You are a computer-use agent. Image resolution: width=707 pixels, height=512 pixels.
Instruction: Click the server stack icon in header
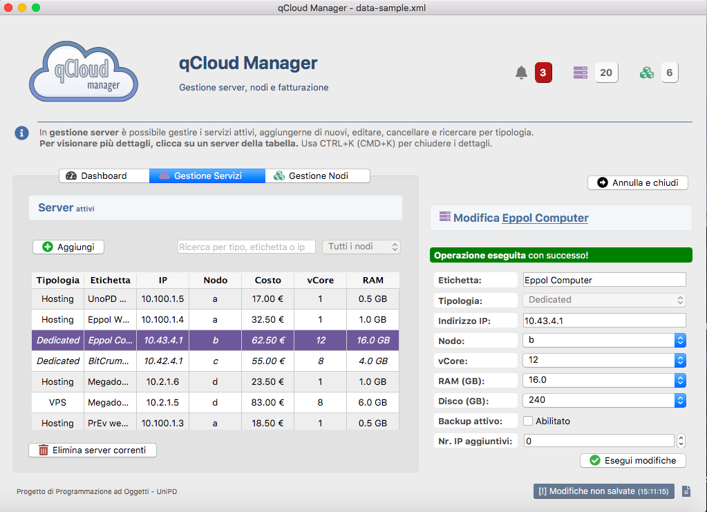581,73
